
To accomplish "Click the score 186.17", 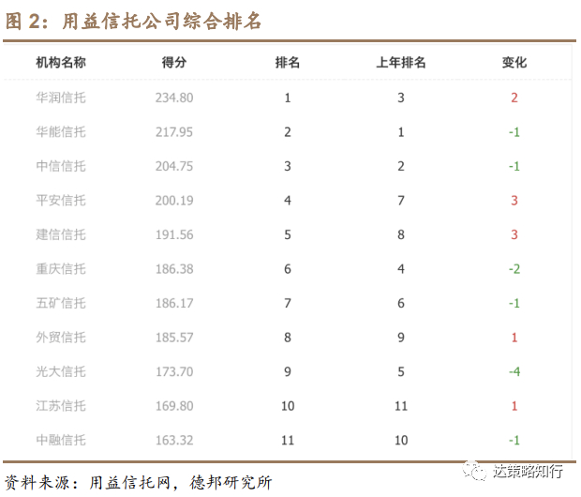I will pos(174,303).
